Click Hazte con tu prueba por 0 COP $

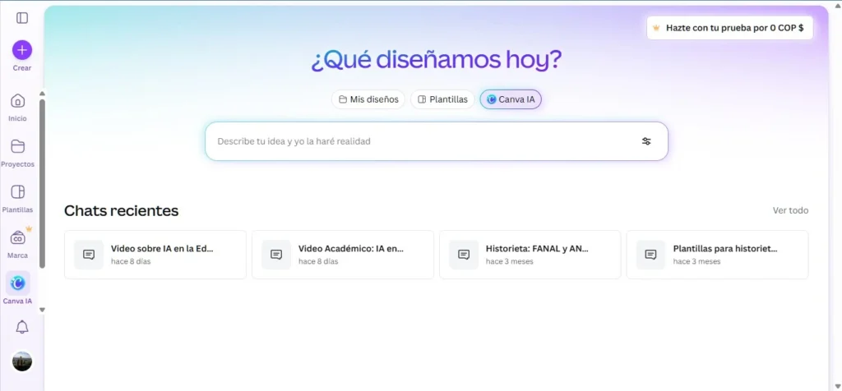point(730,28)
